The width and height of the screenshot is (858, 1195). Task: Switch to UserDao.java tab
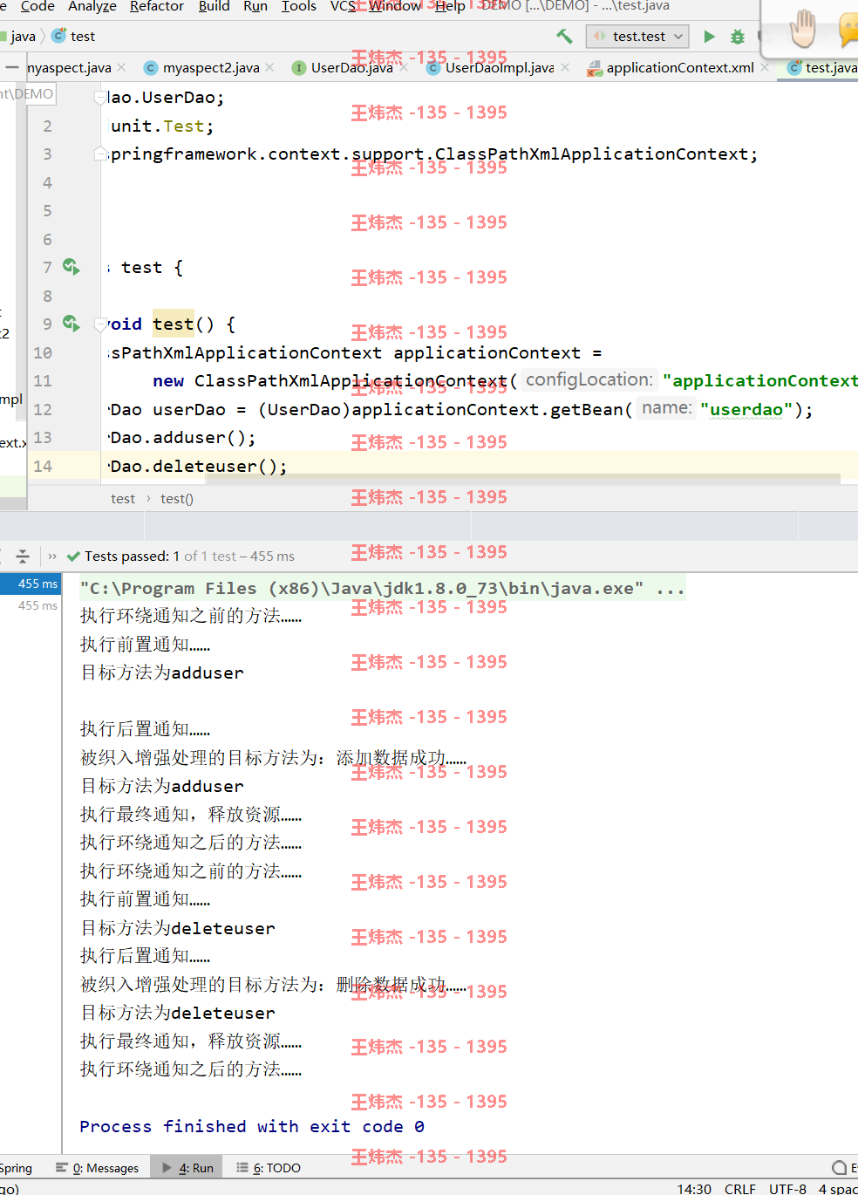(x=351, y=67)
